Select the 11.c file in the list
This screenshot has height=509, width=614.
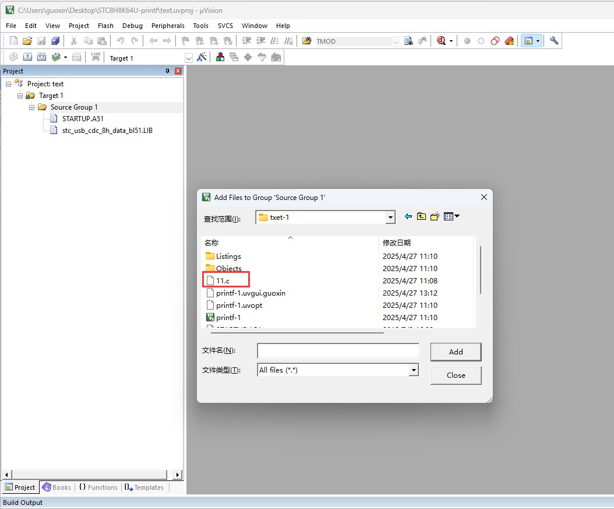click(x=223, y=280)
